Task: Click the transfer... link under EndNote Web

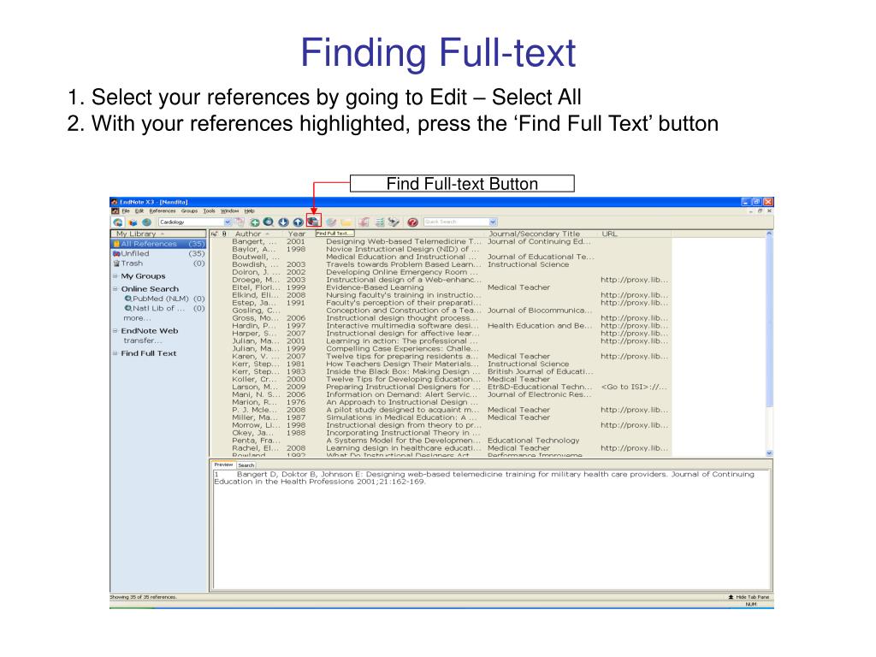Action: 143,340
